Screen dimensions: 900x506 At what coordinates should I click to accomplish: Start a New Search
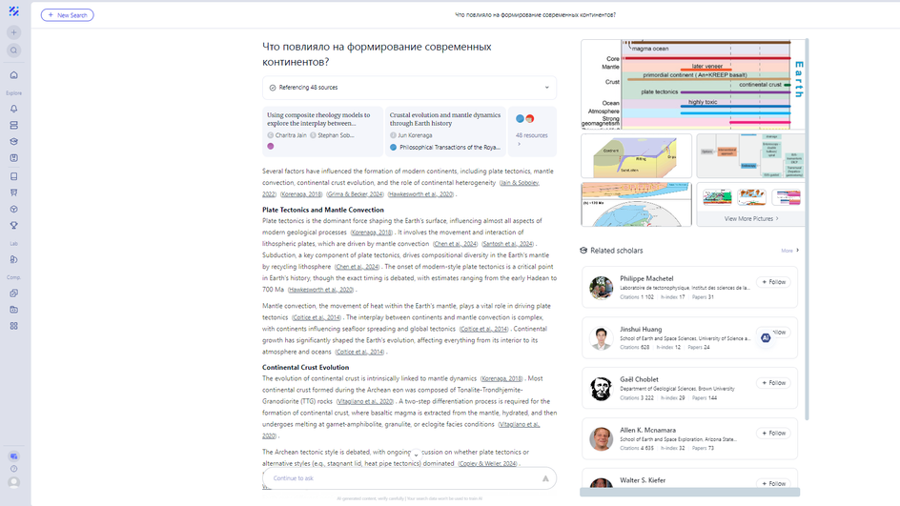67,15
